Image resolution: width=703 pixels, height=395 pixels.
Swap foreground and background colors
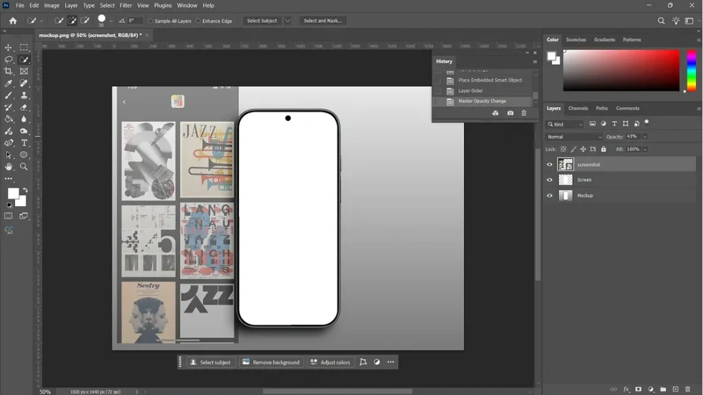click(x=25, y=190)
